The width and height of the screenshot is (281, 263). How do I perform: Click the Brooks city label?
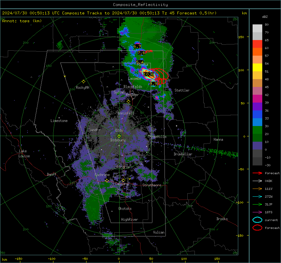pyautogui.click(x=222, y=219)
